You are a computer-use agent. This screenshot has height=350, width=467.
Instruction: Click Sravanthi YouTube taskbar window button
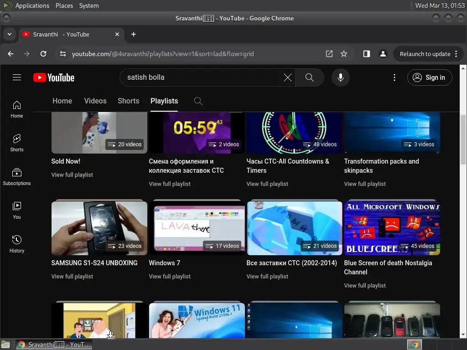click(x=54, y=345)
